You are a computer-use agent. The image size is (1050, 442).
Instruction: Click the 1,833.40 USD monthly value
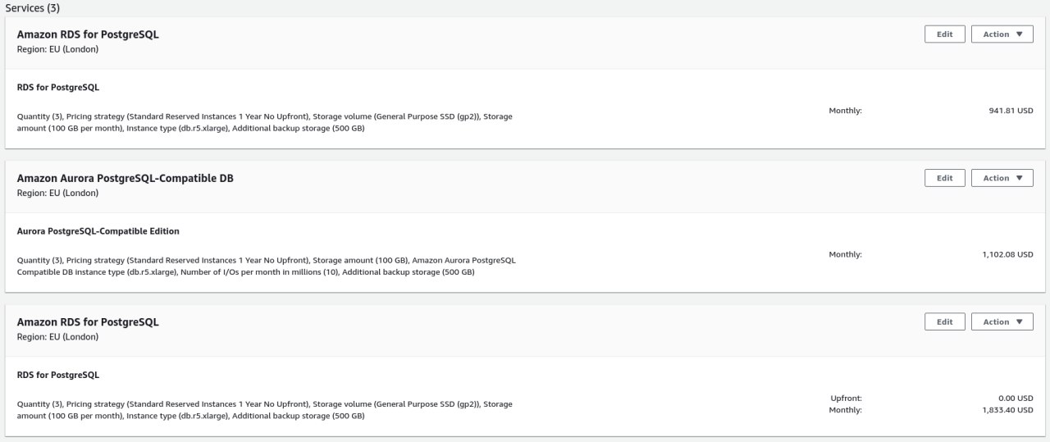coord(1007,409)
